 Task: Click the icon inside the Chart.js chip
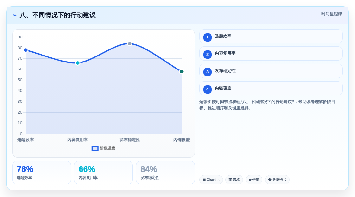click(204, 180)
